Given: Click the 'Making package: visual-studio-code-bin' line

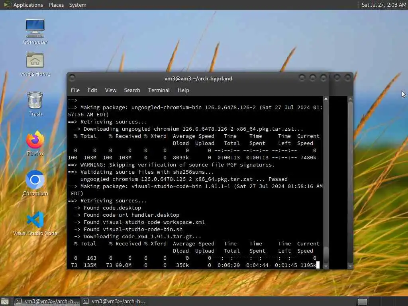Looking at the screenshot, I should (195, 190).
